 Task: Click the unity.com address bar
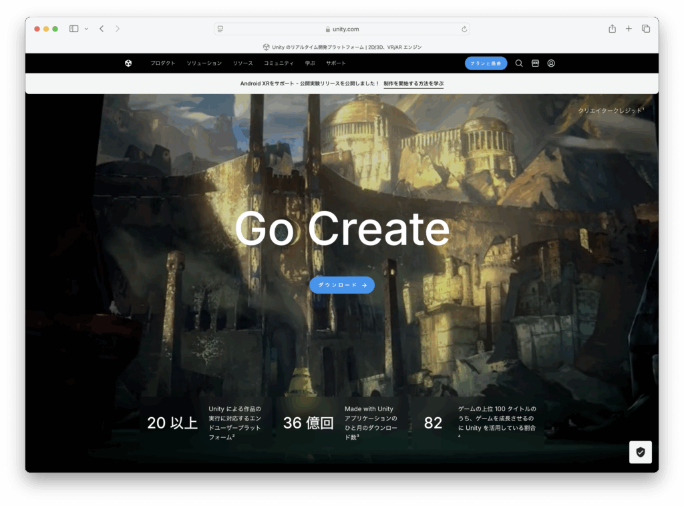pos(342,29)
